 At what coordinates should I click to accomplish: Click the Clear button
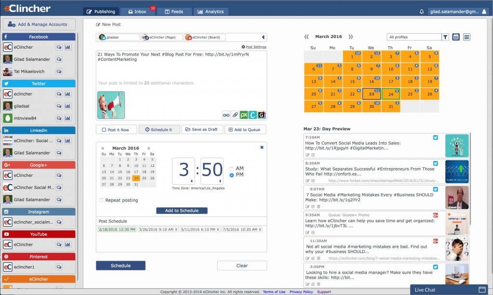[242, 266]
